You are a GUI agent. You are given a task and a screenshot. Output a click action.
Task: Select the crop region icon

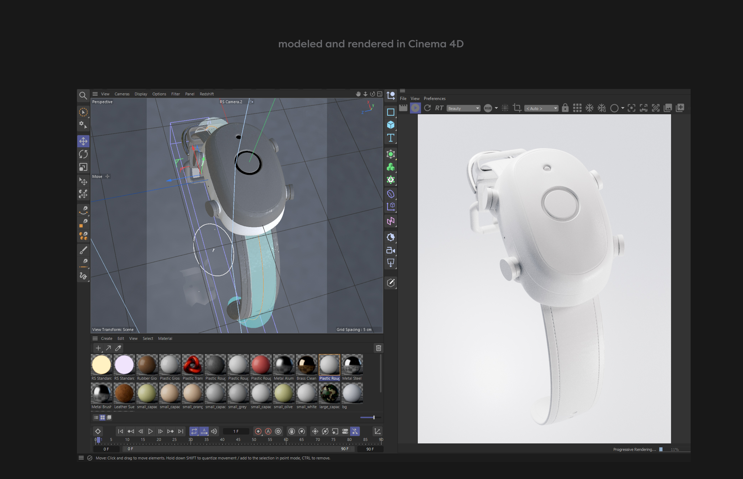(517, 108)
